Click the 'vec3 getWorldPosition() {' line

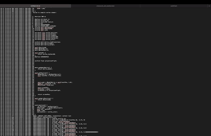(44, 98)
